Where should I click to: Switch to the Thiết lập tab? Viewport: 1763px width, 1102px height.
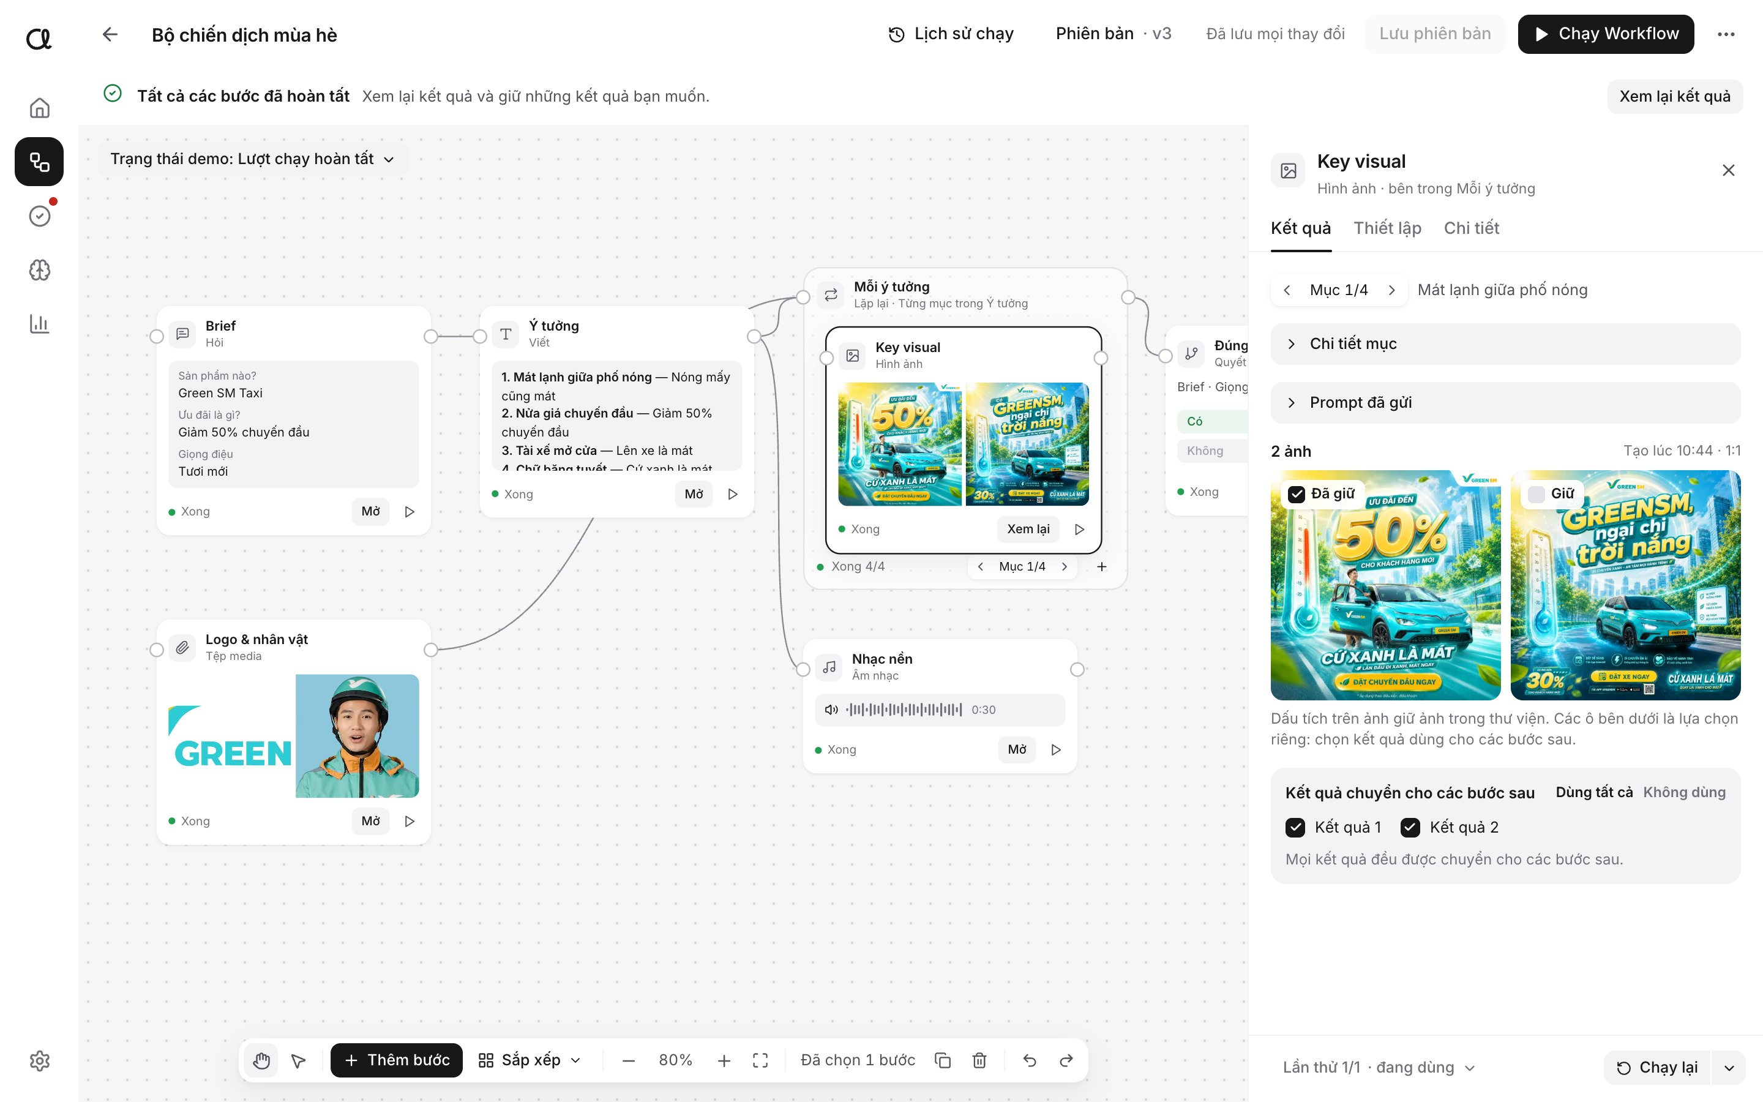point(1387,228)
